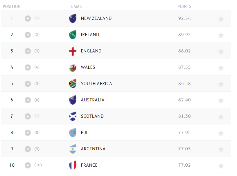Open the France team name link
Screen dimensions: 237x176
(x=89, y=165)
